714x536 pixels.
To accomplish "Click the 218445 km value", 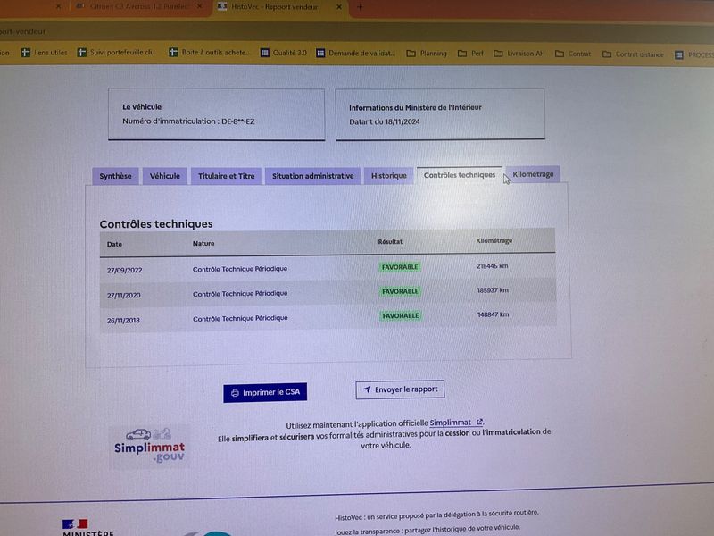I will click(493, 265).
